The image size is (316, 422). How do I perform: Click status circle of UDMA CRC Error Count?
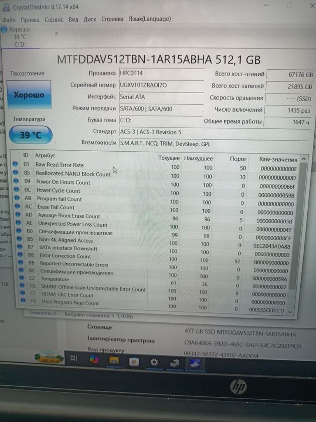tap(23, 293)
